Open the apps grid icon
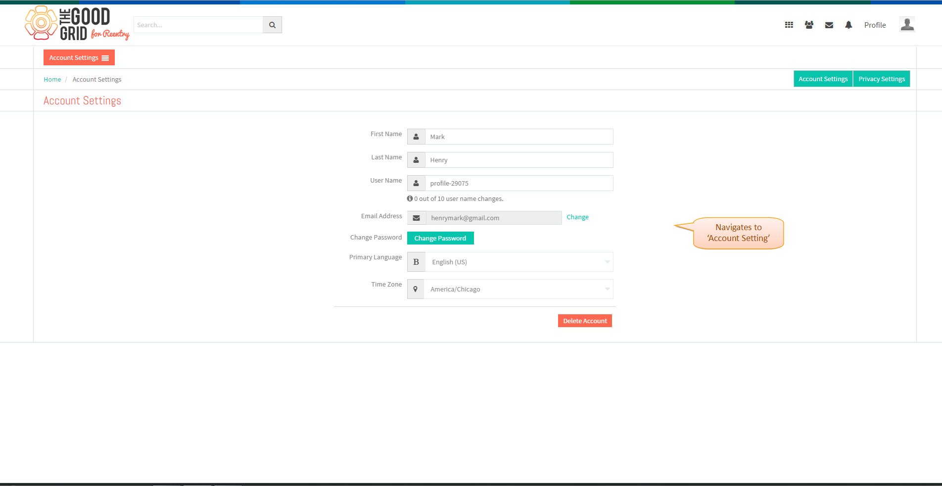Screen dimensions: 942x486 coord(789,25)
